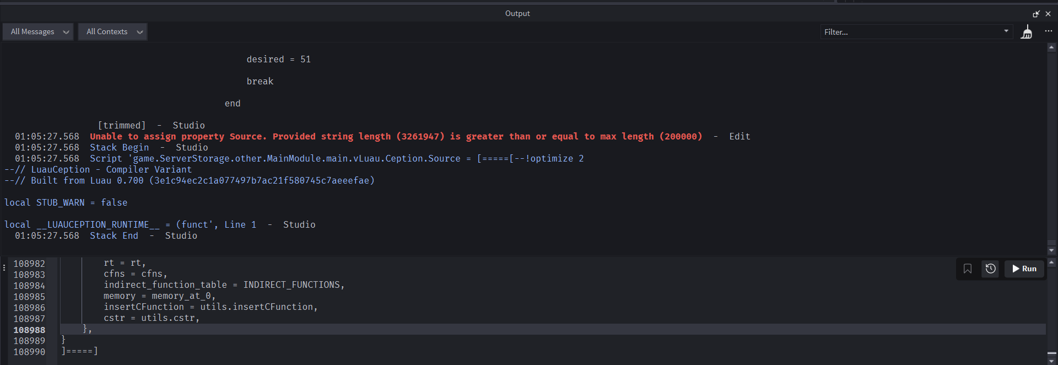Click the 'Stack End' log line
The image size is (1058, 365).
[x=114, y=235]
